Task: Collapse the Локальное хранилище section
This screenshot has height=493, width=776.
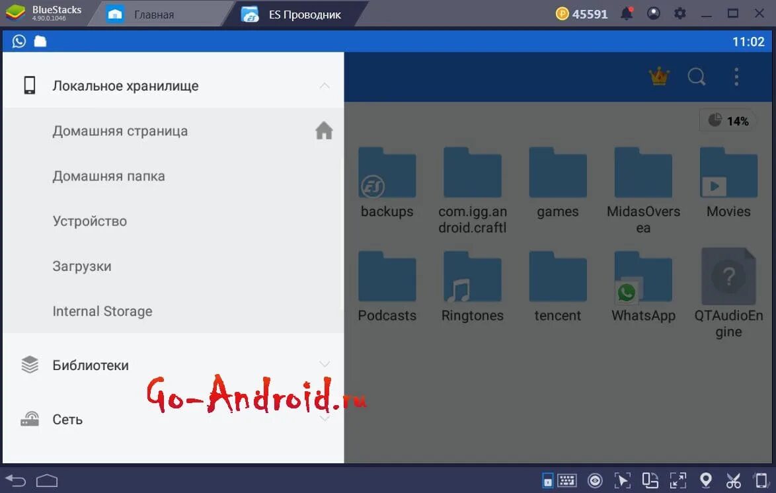Action: pyautogui.click(x=324, y=86)
